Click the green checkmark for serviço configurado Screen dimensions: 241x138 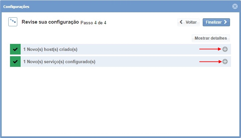click(x=15, y=62)
